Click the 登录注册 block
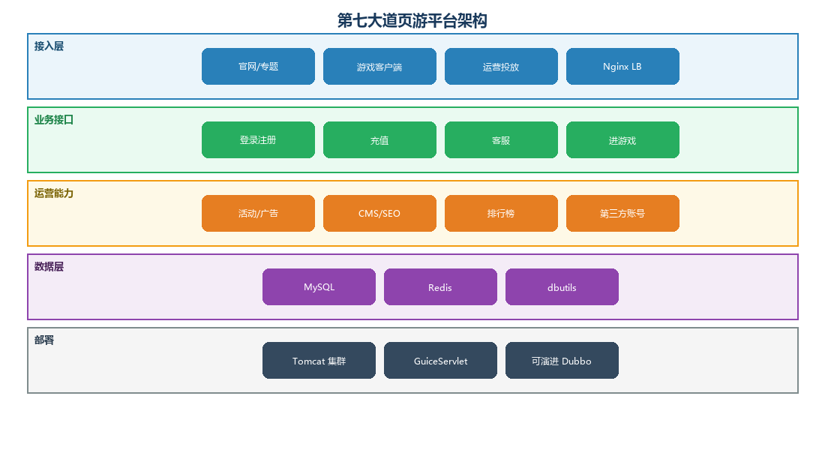This screenshot has height=465, width=825. 258,140
